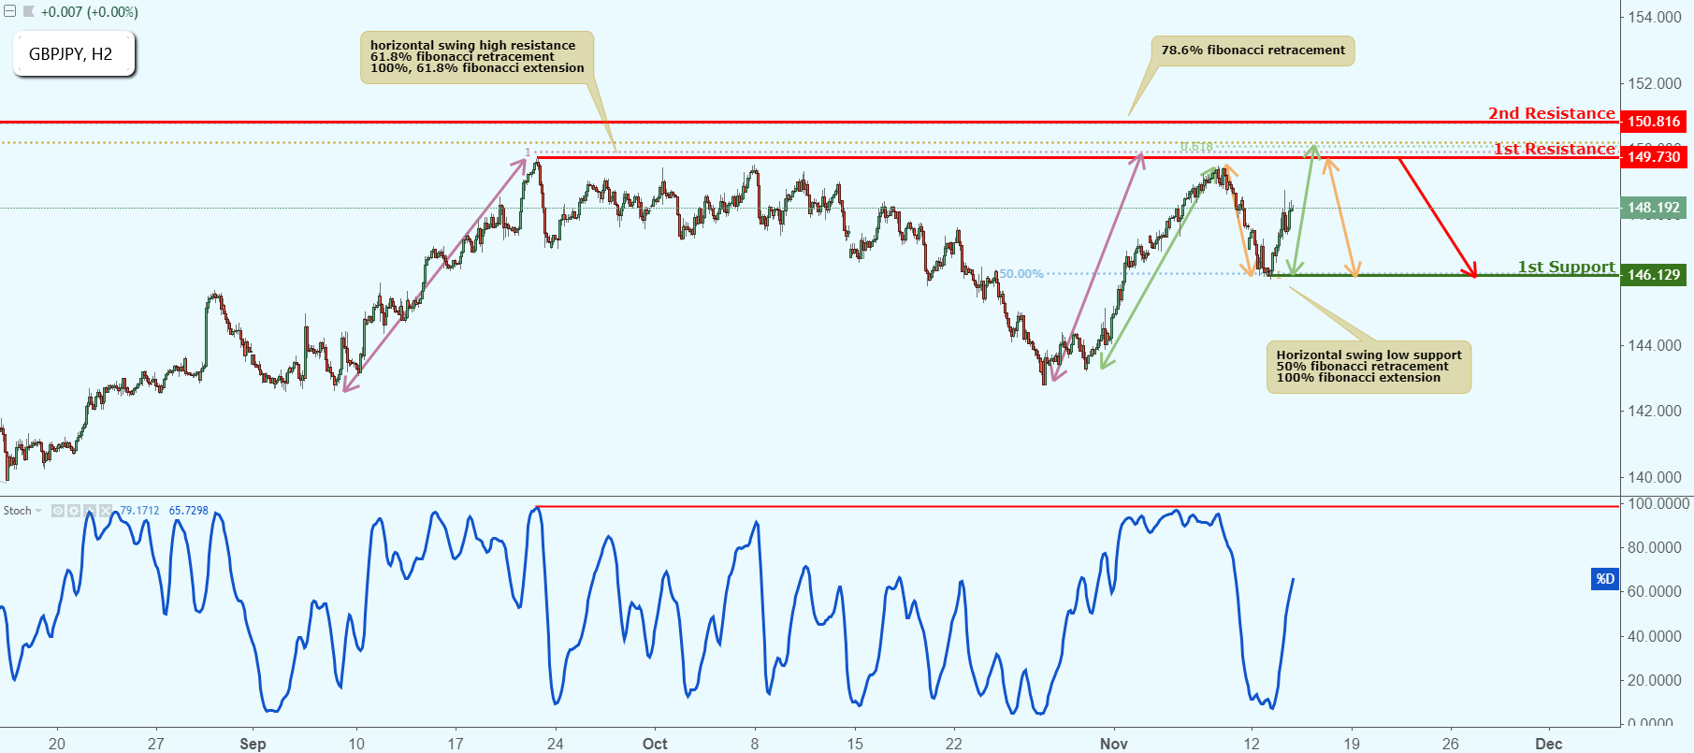Image resolution: width=1694 pixels, height=753 pixels.
Task: Click the 148.192 current price tag
Action: coord(1654,208)
